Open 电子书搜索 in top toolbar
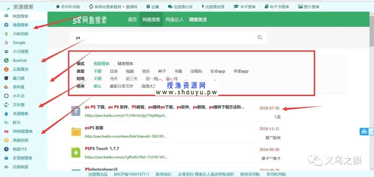374x177 pixels. click(277, 7)
